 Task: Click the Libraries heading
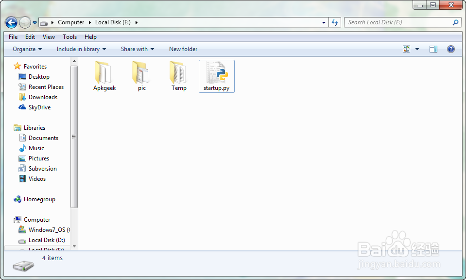[30, 128]
